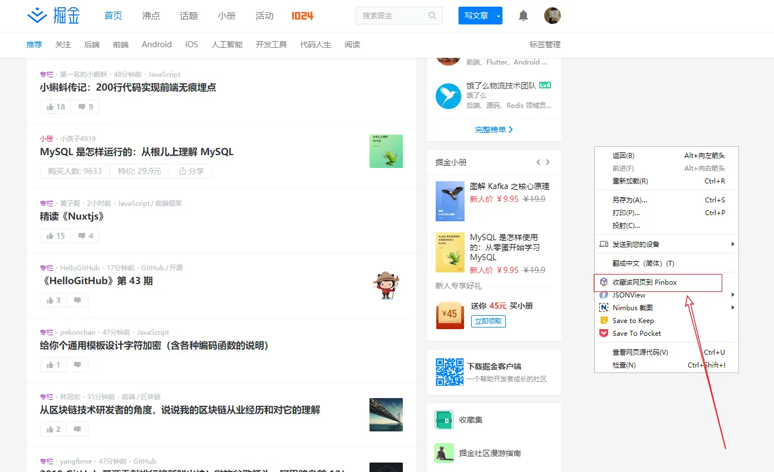Image resolution: width=774 pixels, height=472 pixels.
Task: Show next 掘金小册 with right chevron
Action: click(x=548, y=162)
